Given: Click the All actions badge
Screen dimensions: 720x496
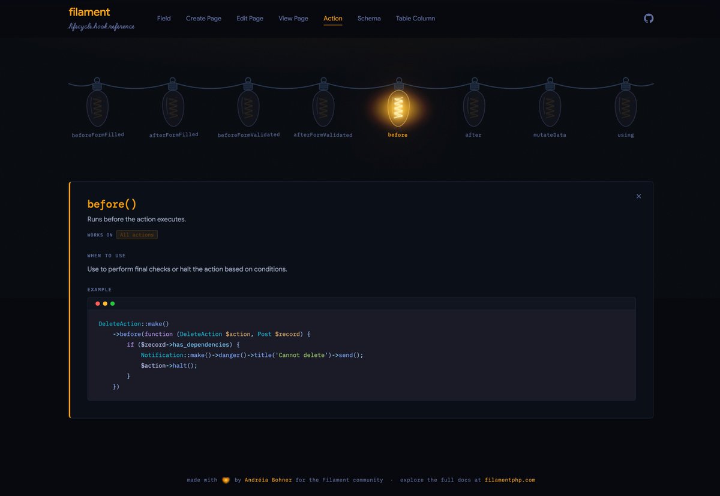Looking at the screenshot, I should (x=137, y=235).
